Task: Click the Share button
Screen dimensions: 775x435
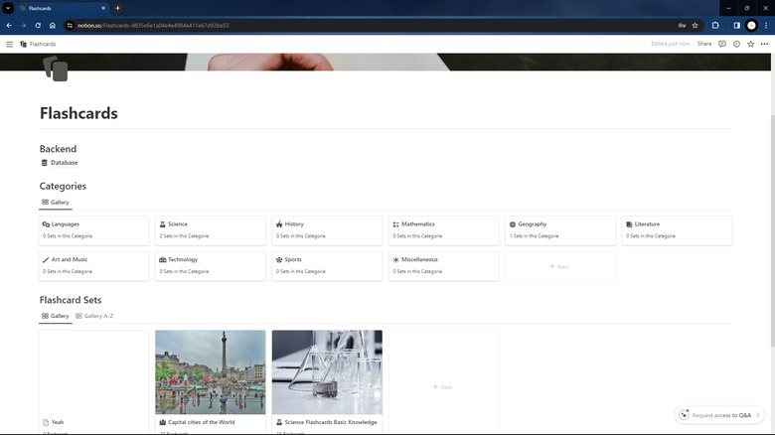Action: click(703, 44)
